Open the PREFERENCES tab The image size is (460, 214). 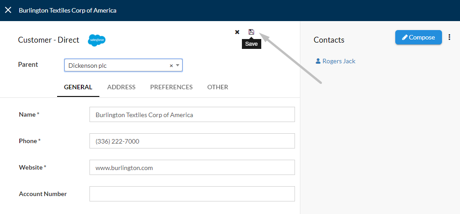171,87
